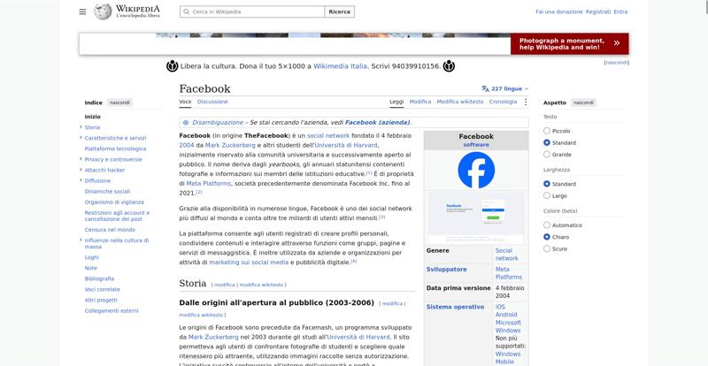Open the Modifica tab
The height and width of the screenshot is (366, 708).
coord(419,102)
